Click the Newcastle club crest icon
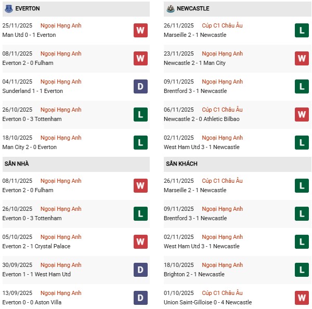The height and width of the screenshot is (309, 312). pos(170,9)
